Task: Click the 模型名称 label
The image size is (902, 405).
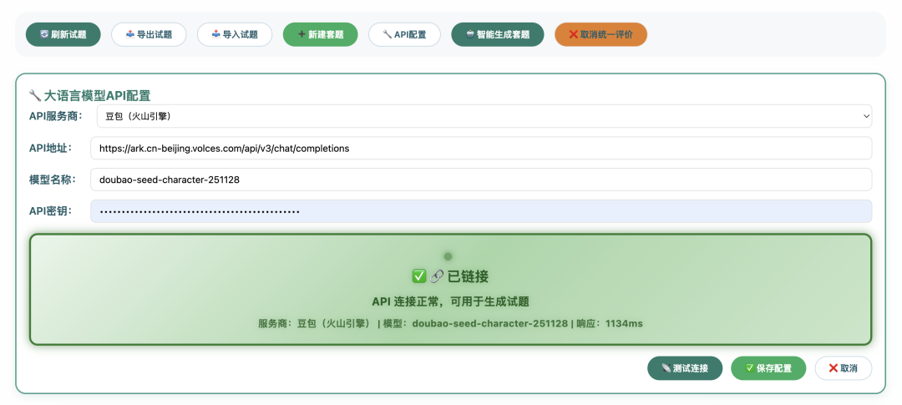Action: pyautogui.click(x=51, y=180)
